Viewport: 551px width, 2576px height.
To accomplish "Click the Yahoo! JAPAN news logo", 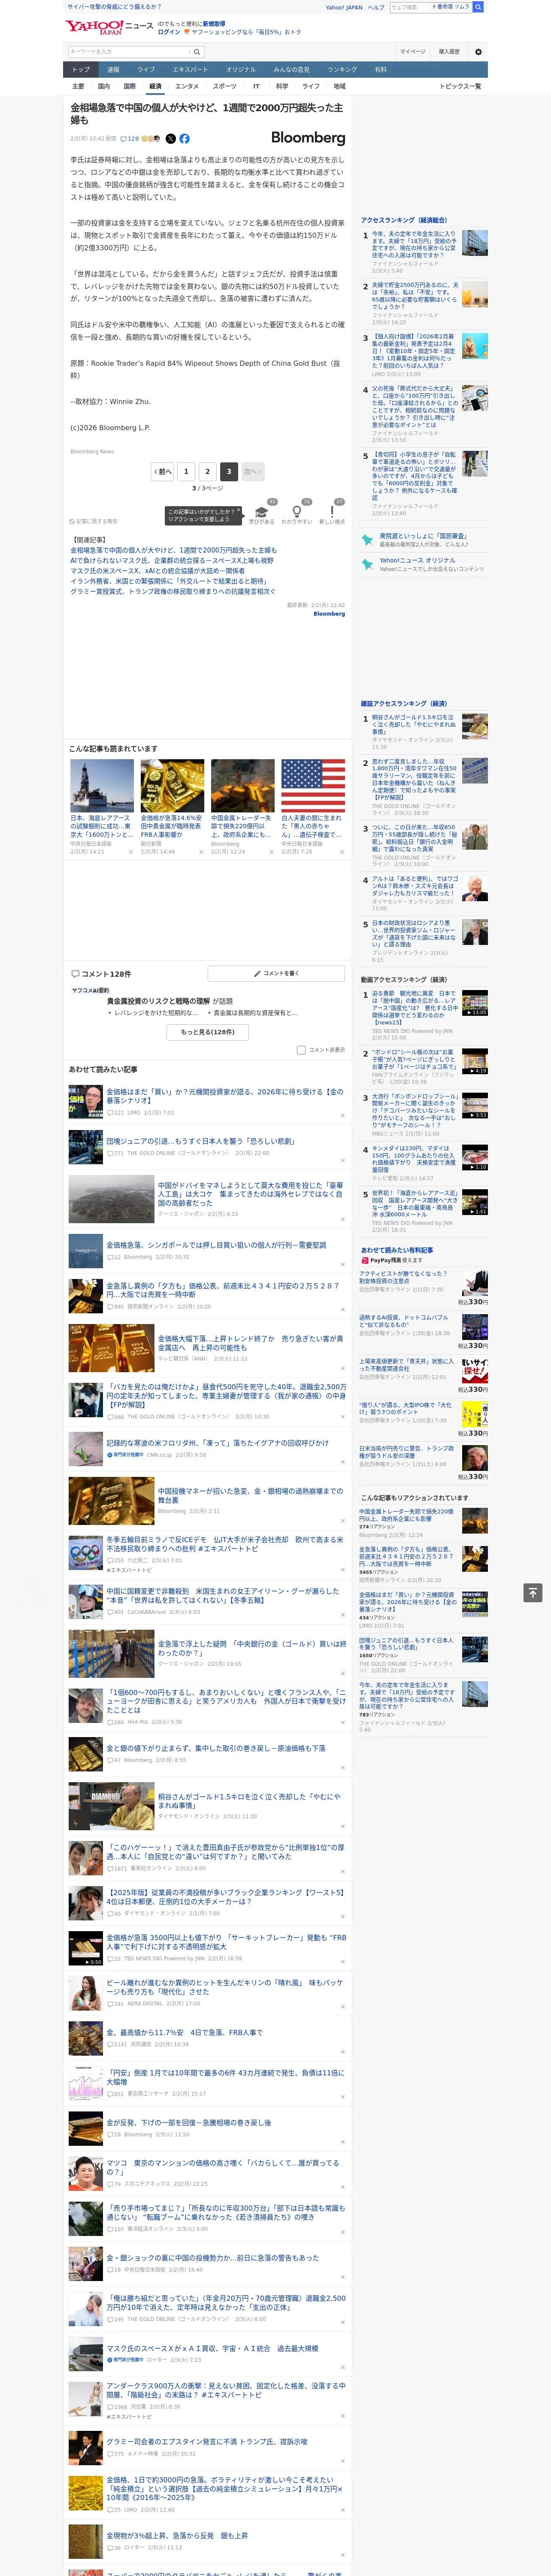I will click(109, 27).
